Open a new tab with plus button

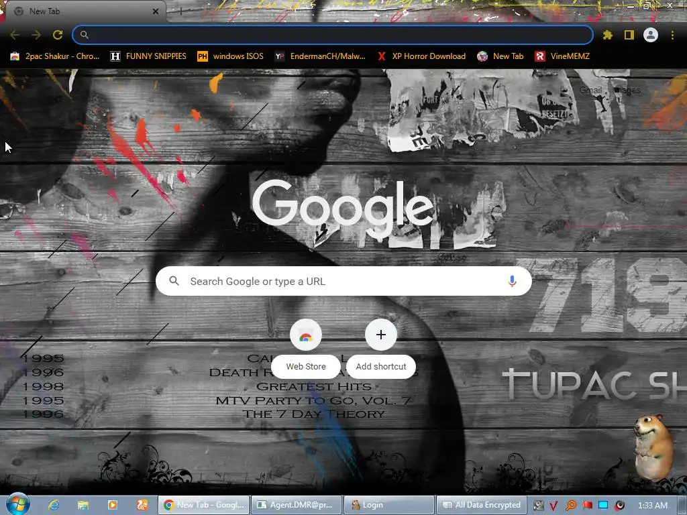click(x=180, y=11)
